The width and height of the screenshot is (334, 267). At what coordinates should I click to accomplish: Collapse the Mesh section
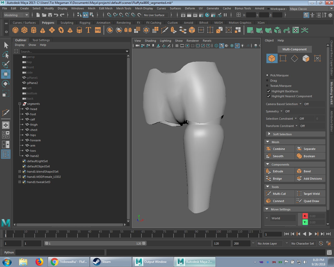tap(267, 142)
